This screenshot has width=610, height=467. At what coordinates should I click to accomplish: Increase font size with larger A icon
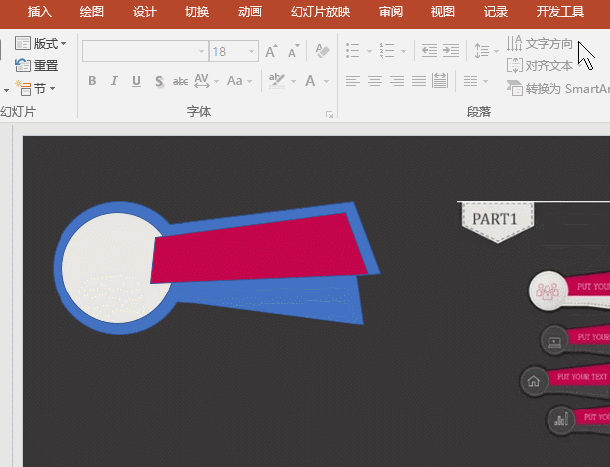[271, 51]
